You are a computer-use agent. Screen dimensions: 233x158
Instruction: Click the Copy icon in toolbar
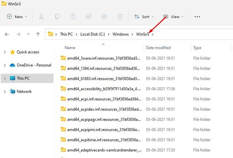pyautogui.click(x=57, y=16)
